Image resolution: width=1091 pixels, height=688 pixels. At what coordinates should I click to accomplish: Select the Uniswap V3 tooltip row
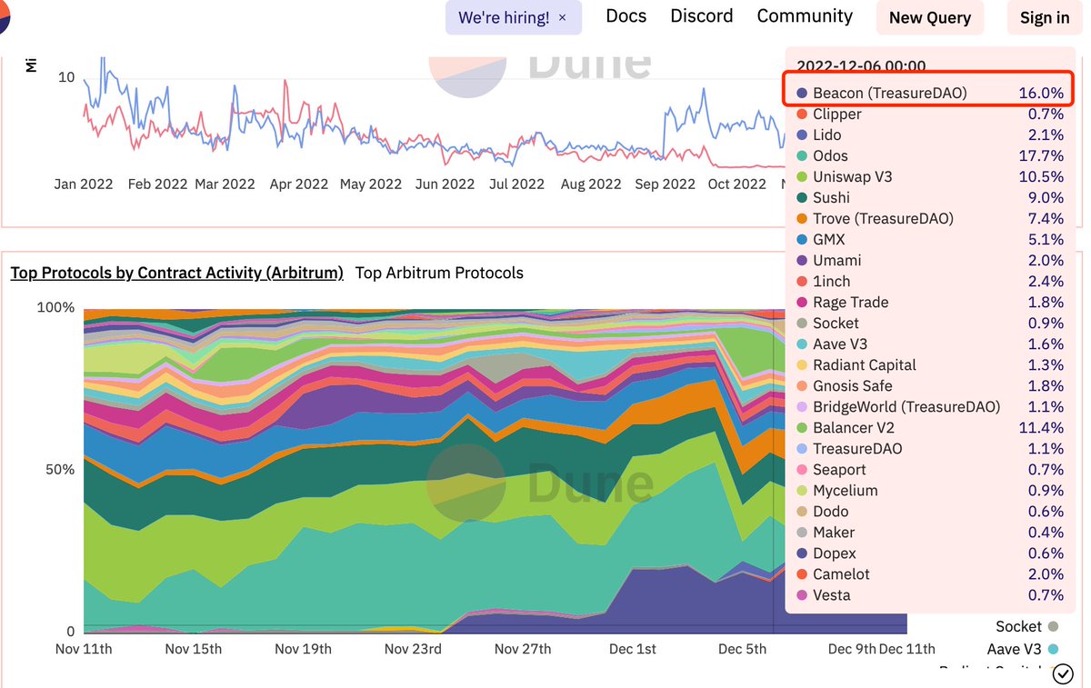pyautogui.click(x=930, y=176)
